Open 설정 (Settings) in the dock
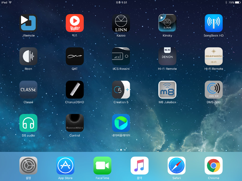 coord(29,166)
